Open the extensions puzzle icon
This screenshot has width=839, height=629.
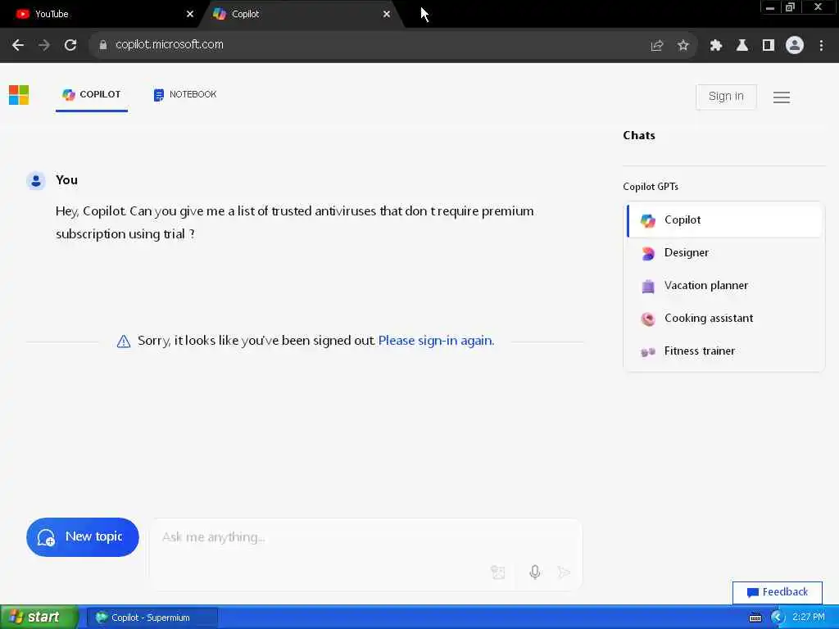click(x=715, y=46)
